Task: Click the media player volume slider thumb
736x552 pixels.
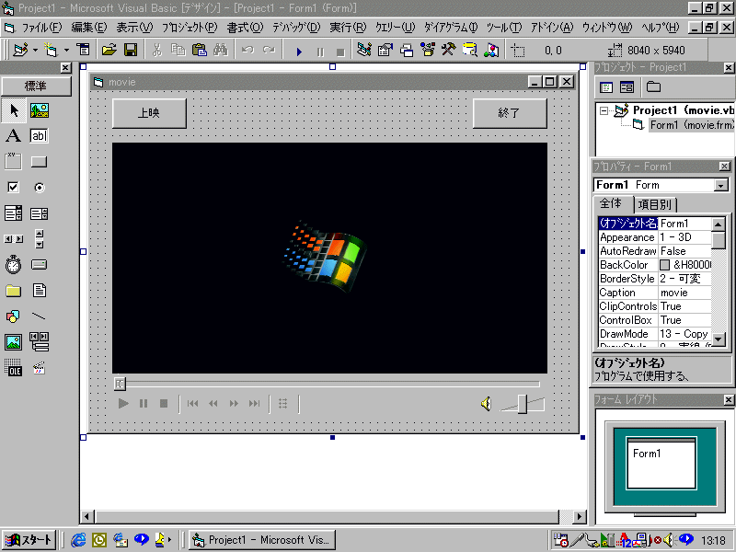Action: (522, 404)
